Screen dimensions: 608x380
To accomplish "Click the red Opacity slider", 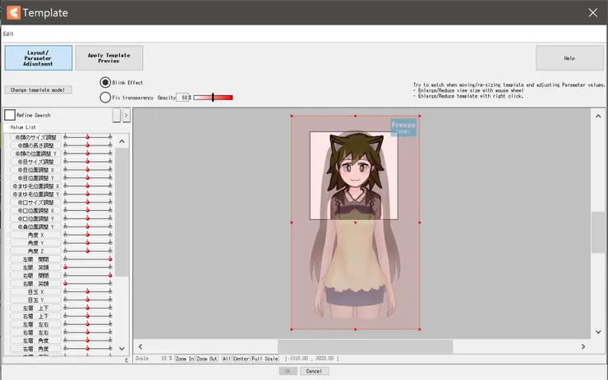I will point(213,98).
